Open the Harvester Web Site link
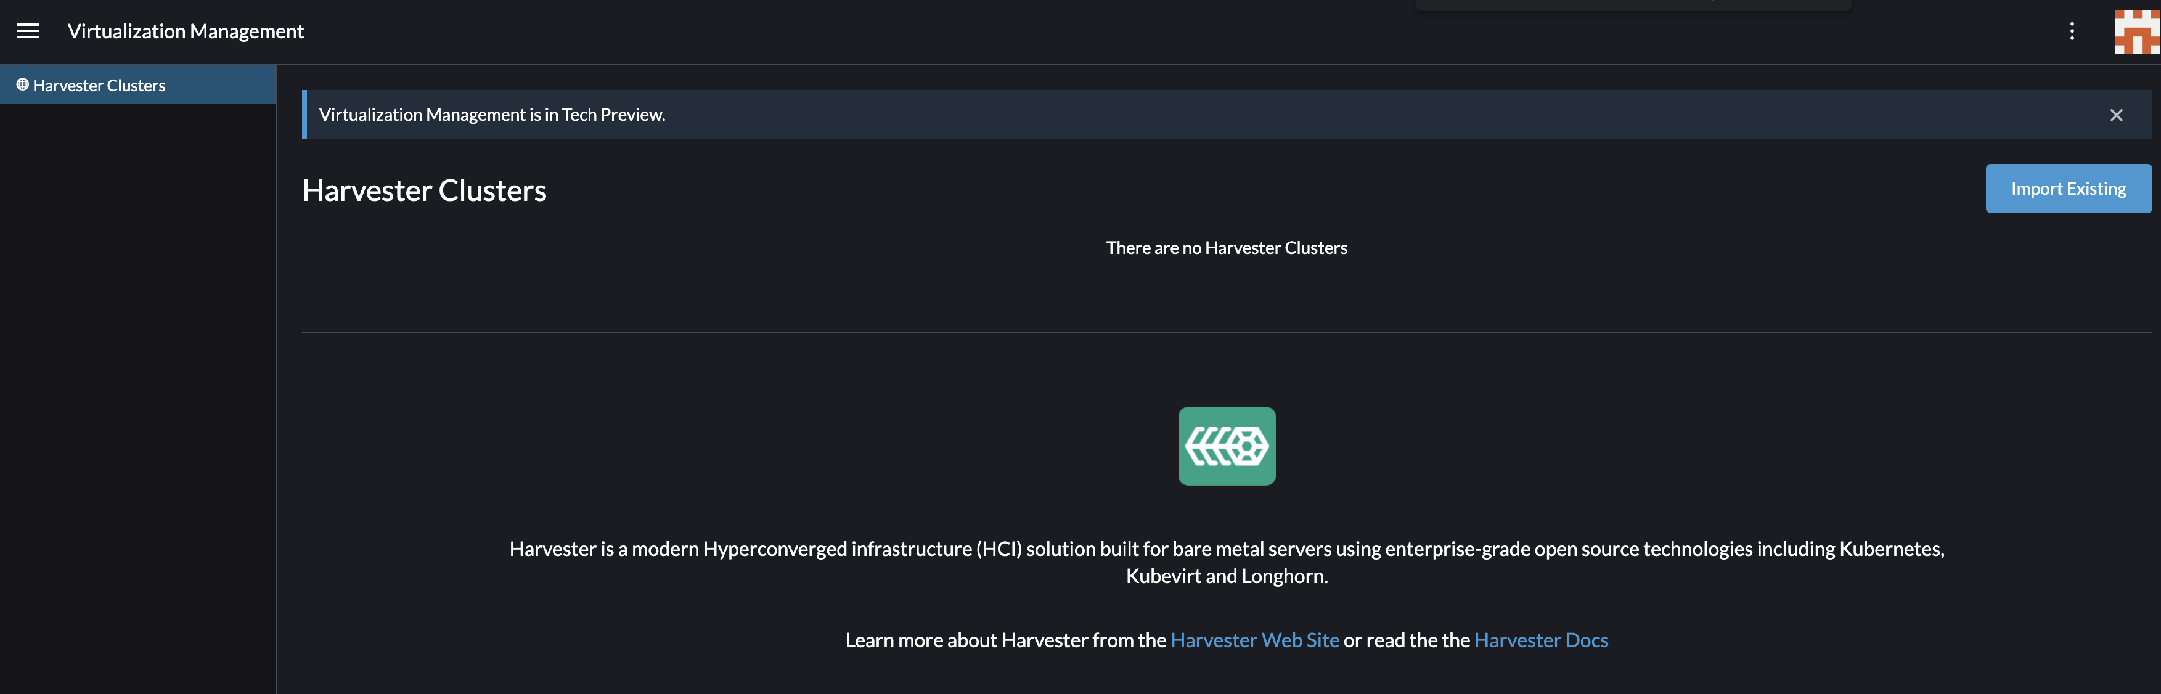2161x694 pixels. click(x=1254, y=639)
